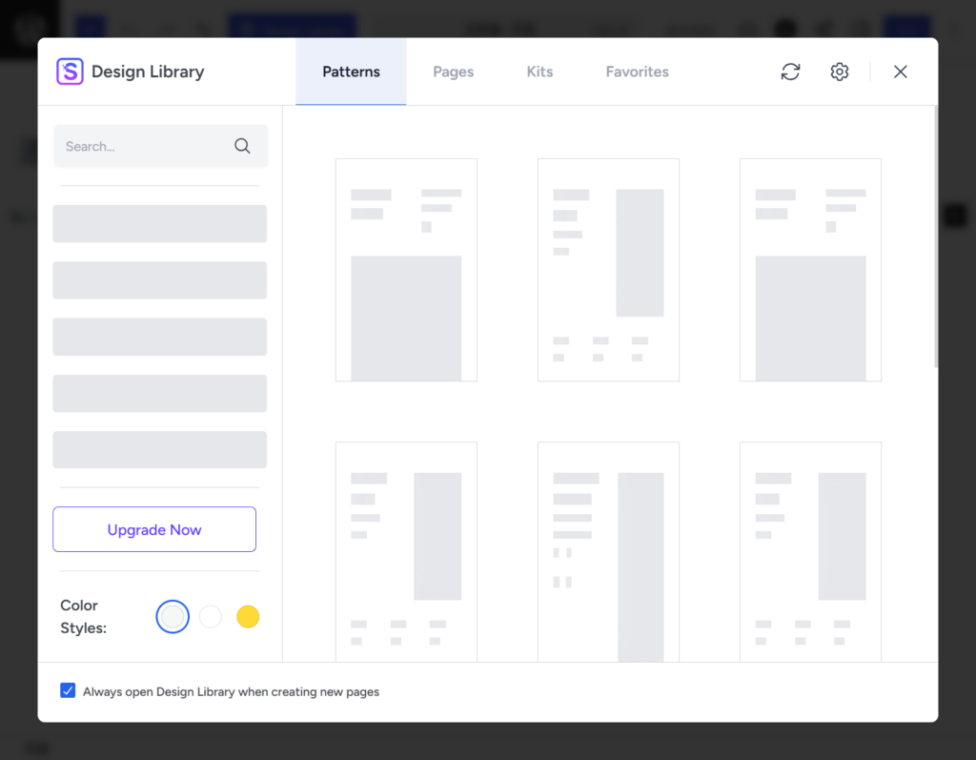
Task: Click the search magnifier icon
Action: (x=242, y=146)
